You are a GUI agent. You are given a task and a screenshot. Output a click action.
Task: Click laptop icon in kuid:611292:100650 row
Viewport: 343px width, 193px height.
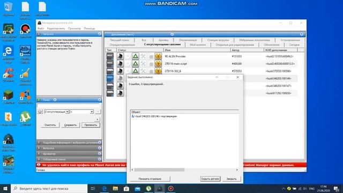[x=120, y=93]
